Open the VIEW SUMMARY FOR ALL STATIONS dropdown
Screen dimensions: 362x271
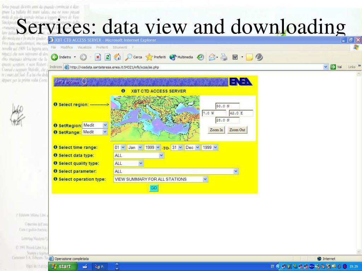[x=161, y=179]
